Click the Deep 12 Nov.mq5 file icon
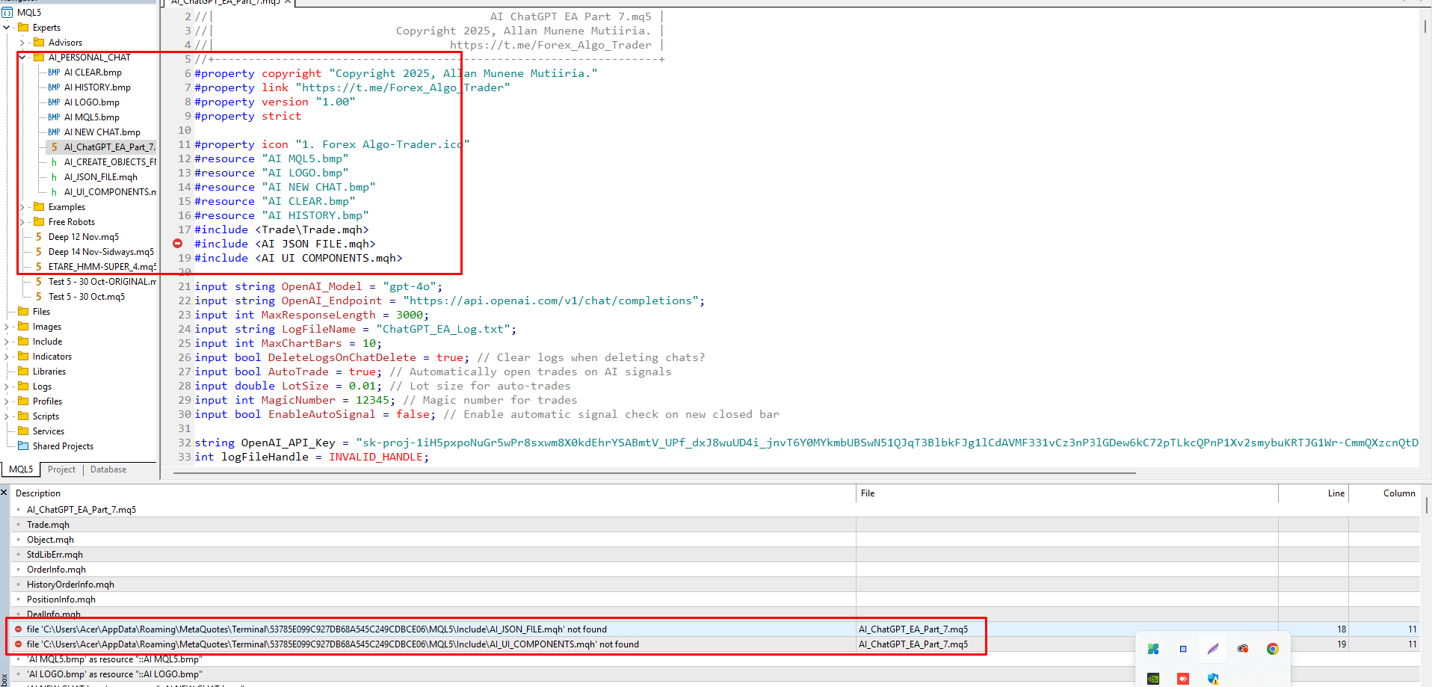This screenshot has height=687, width=1432. 39,236
